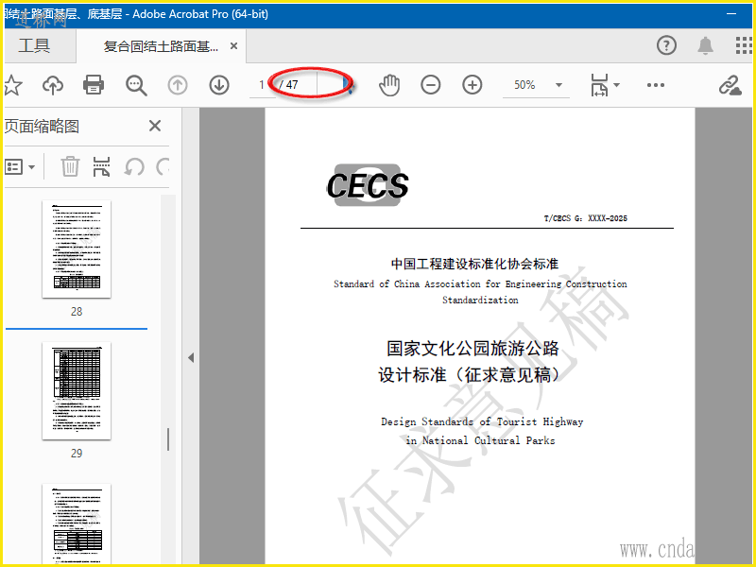Collapse the navigation pane with the arrow
The image size is (756, 567).
coord(191,358)
